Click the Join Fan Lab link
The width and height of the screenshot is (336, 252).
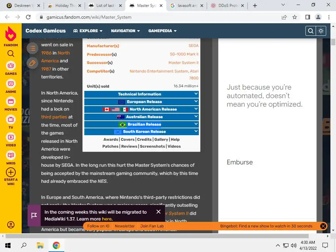pyautogui.click(x=152, y=226)
